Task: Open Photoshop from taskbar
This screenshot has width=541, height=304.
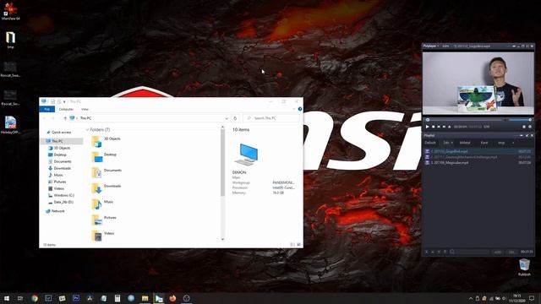Action: click(76, 298)
